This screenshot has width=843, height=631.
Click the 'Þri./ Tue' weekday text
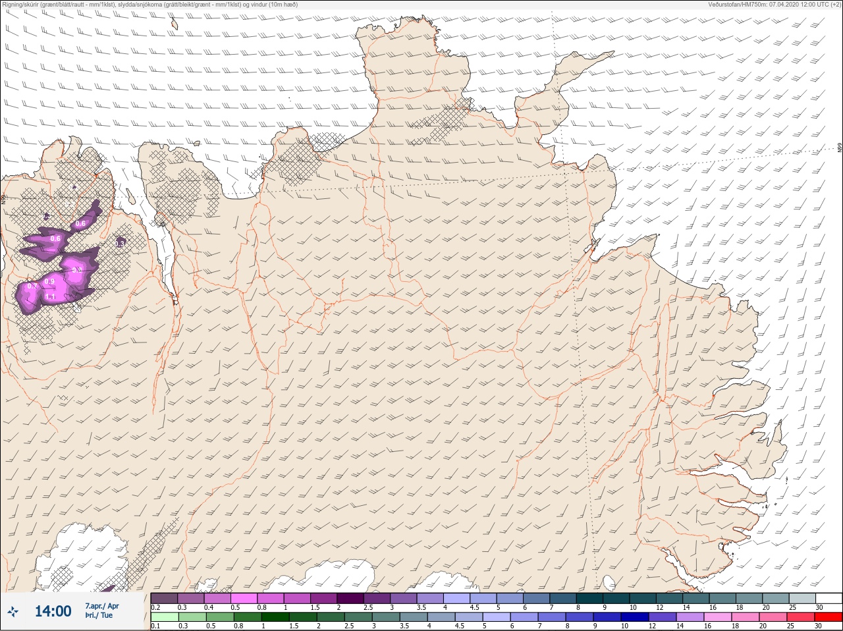[x=97, y=616]
